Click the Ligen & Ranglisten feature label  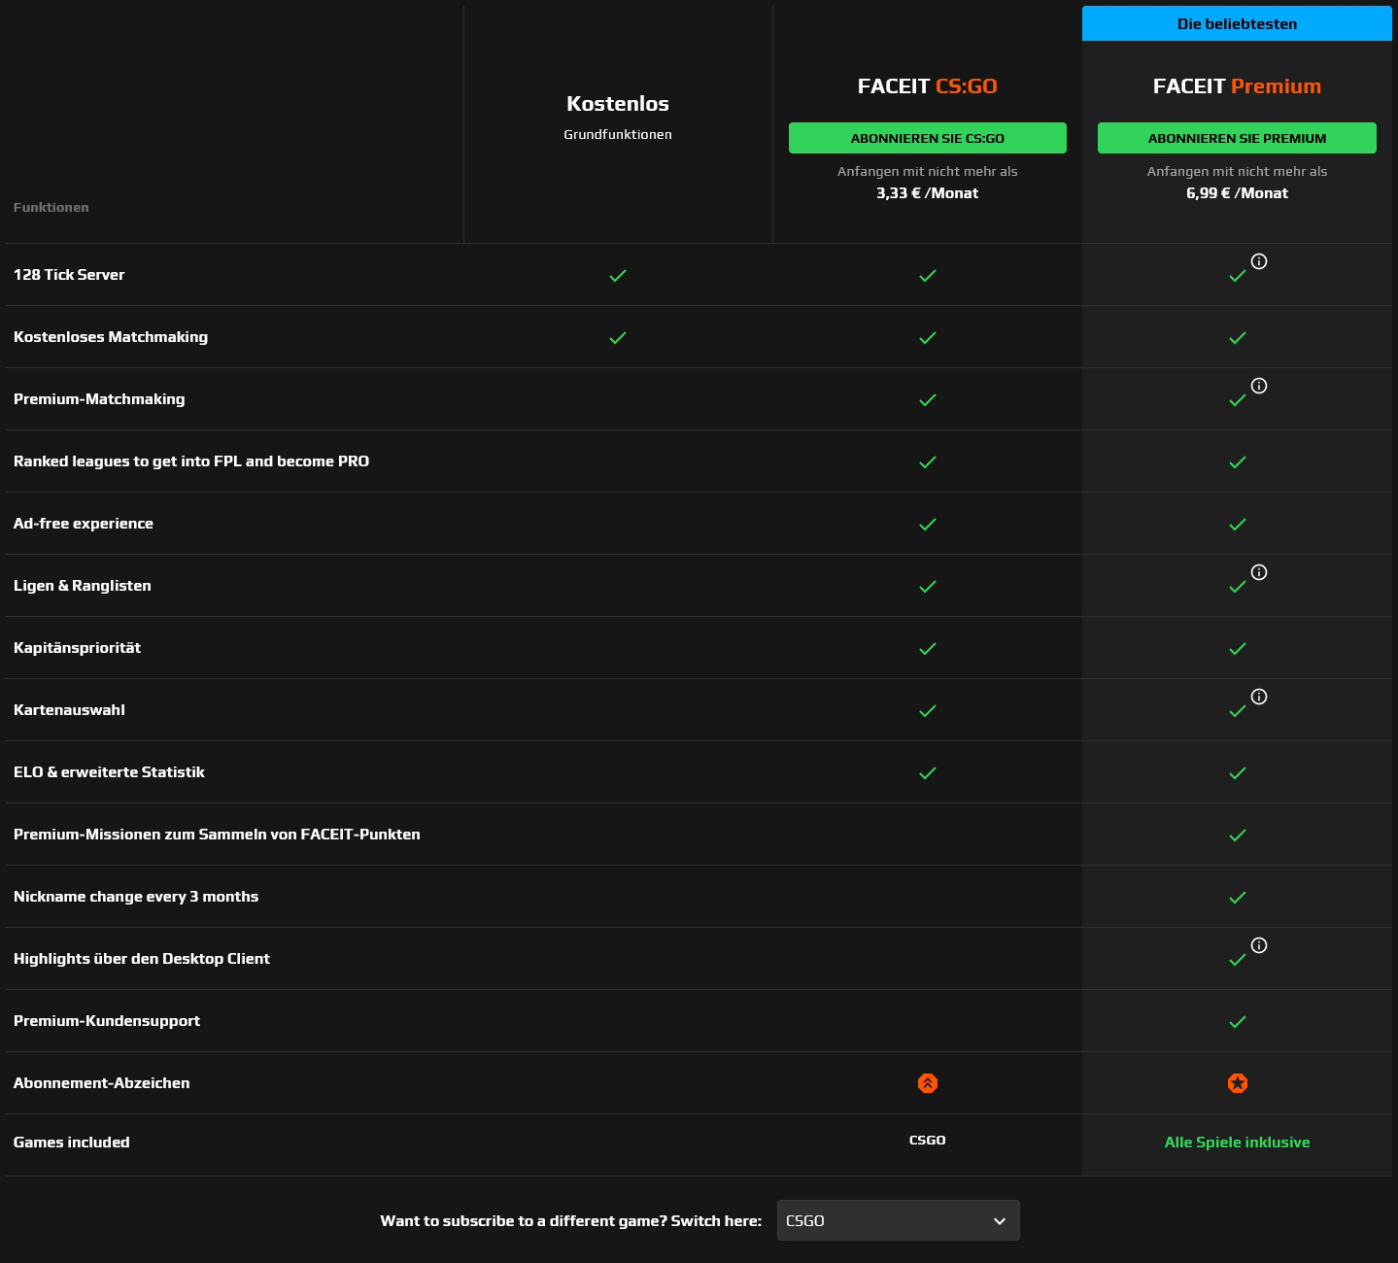(x=83, y=586)
